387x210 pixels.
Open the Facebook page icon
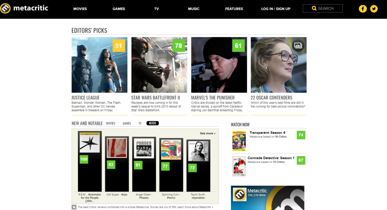[x=362, y=9]
